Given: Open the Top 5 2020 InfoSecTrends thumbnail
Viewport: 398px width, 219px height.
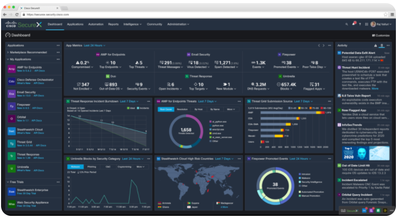Looking at the screenshot, I should pyautogui.click(x=365, y=153).
